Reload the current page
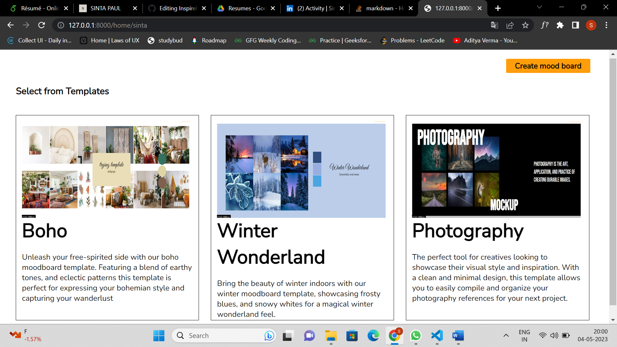The height and width of the screenshot is (347, 617). click(42, 25)
